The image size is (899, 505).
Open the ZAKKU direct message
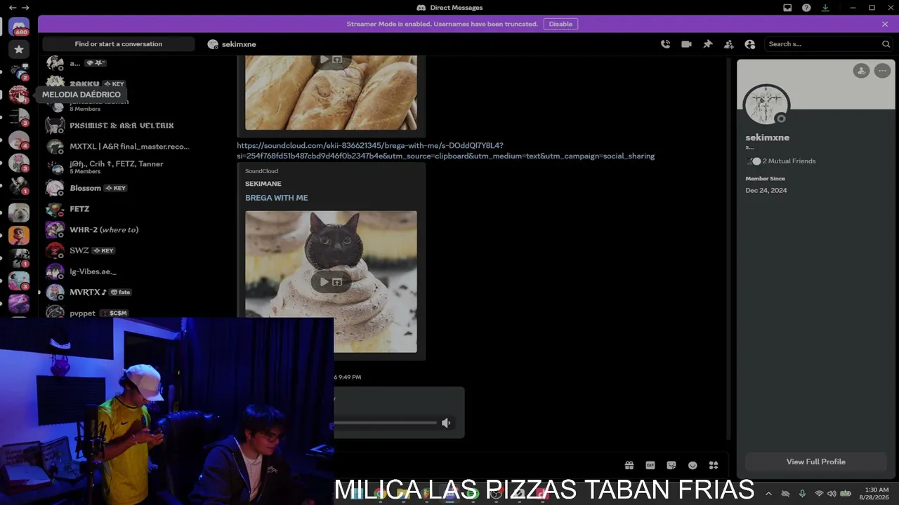tap(118, 83)
